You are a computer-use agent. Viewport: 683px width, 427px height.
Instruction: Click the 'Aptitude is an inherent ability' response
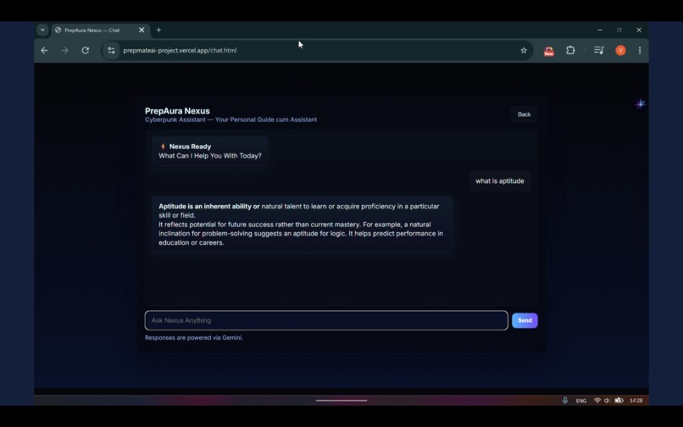(303, 225)
